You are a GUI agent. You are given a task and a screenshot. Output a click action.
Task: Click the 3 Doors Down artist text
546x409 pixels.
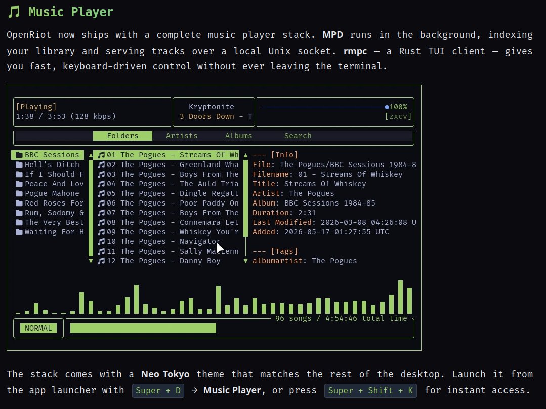coord(207,116)
